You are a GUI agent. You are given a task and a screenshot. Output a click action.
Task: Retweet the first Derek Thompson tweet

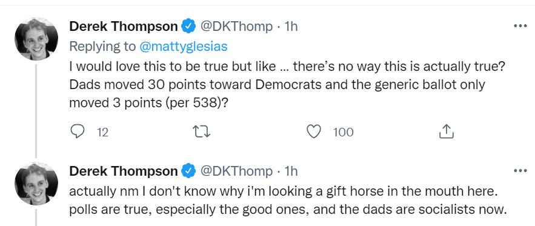click(201, 131)
